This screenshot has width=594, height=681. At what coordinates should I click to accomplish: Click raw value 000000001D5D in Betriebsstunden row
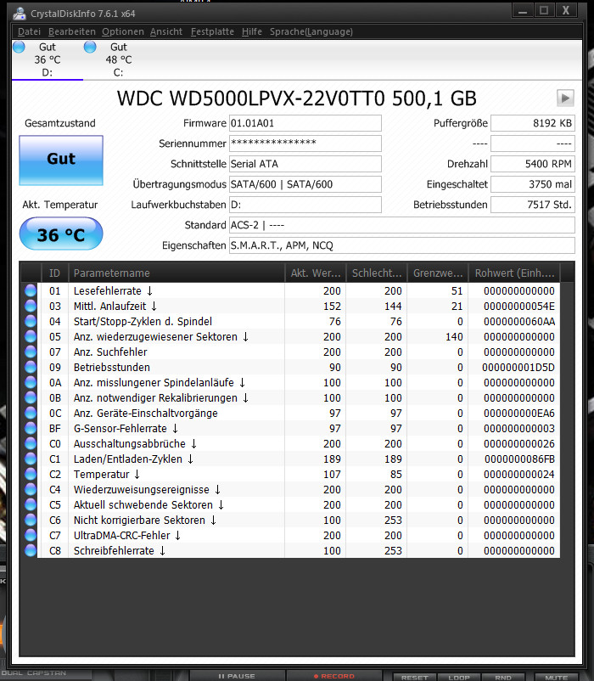(518, 368)
